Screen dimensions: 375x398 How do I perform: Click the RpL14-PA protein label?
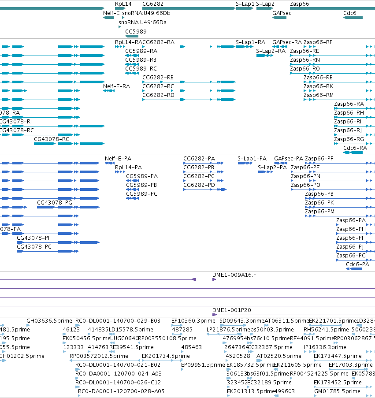point(128,167)
